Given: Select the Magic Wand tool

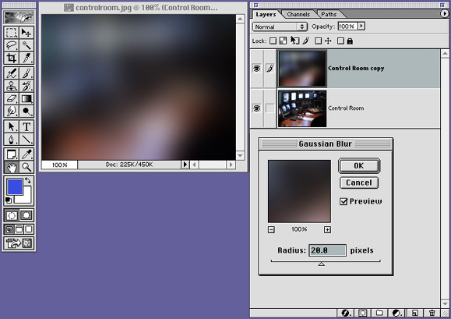Looking at the screenshot, I should pos(26,45).
